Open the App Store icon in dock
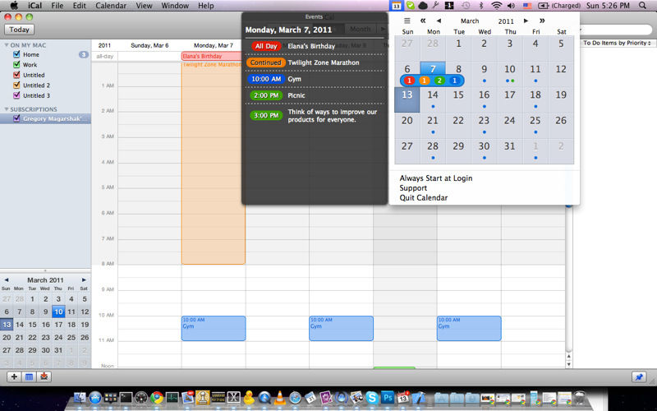 (95, 397)
